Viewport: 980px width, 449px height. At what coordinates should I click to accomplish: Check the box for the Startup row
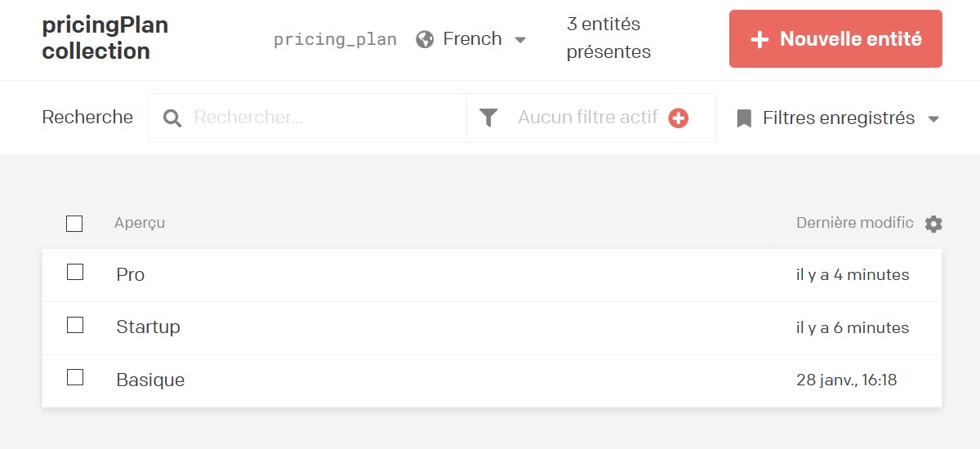point(75,325)
